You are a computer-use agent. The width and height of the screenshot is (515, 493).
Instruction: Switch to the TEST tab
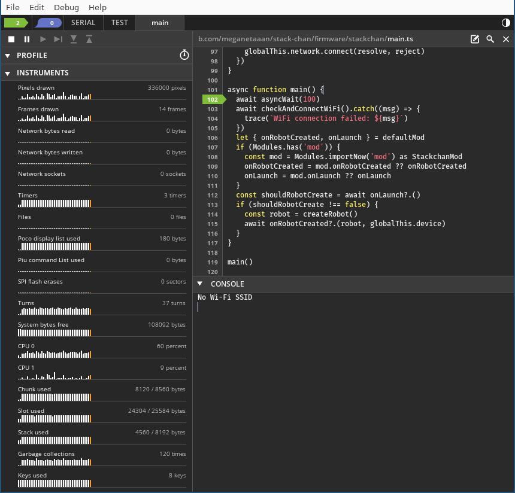[120, 23]
